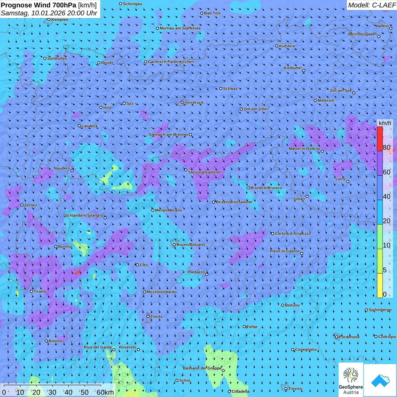This screenshot has width=397, height=397.
Task: Click the 'Murnau am Staffelsee' label
Action: (180, 28)
